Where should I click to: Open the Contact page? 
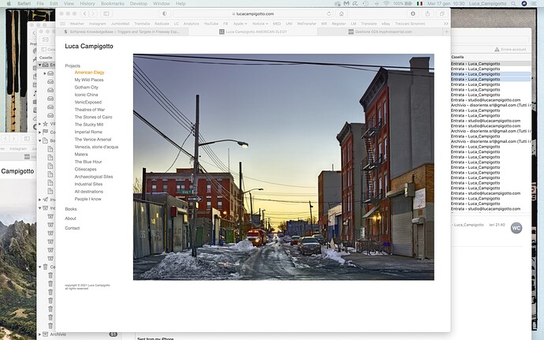[x=73, y=228]
